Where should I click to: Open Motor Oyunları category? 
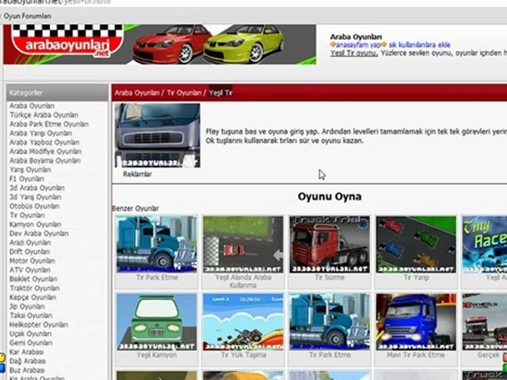point(32,261)
